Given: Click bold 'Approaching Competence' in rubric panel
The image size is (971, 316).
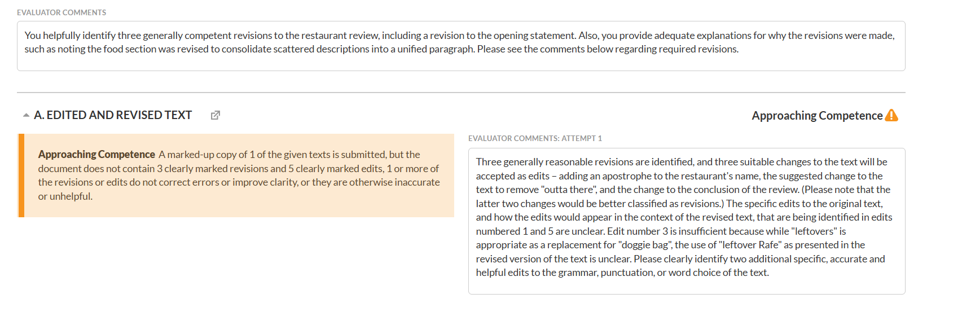Looking at the screenshot, I should (96, 155).
